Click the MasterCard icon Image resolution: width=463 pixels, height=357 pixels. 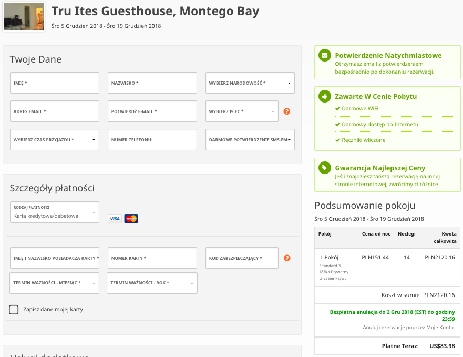click(x=131, y=219)
